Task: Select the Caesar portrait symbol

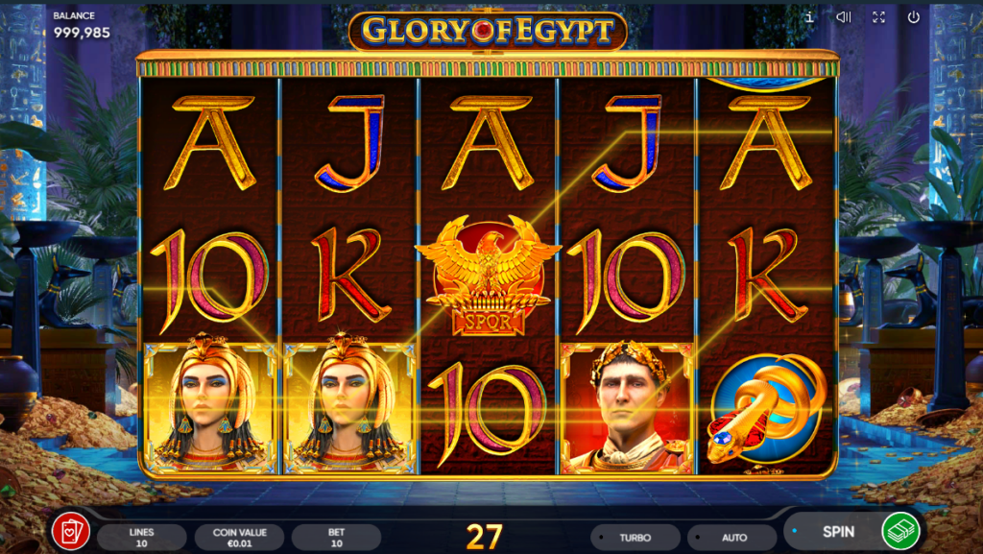Action: click(628, 407)
